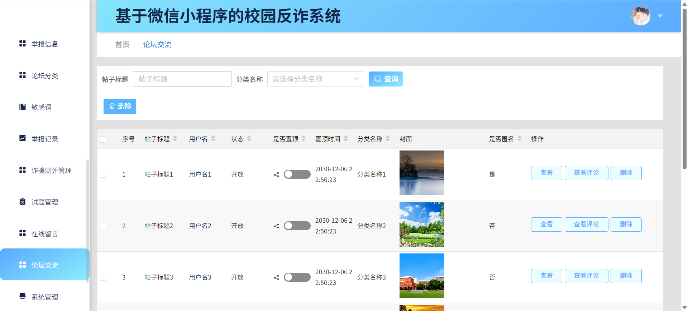Click share icon in row 帖子标题1

pos(276,175)
